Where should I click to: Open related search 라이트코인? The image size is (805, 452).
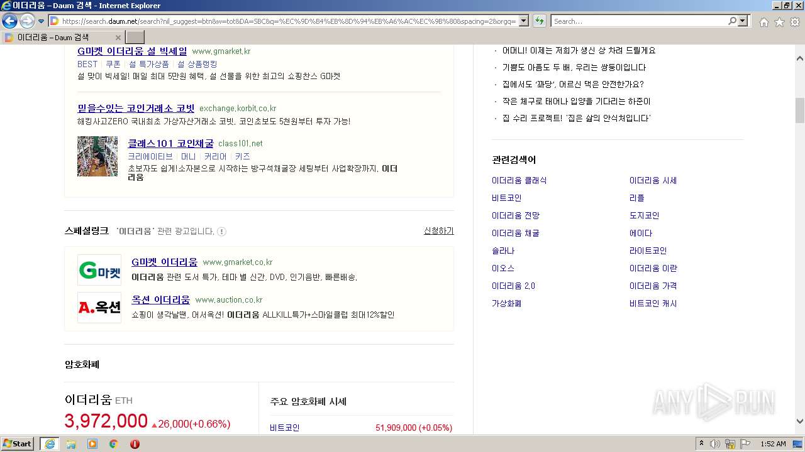[648, 250]
